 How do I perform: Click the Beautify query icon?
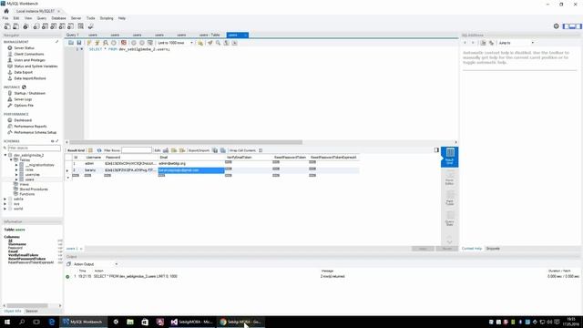210,43
